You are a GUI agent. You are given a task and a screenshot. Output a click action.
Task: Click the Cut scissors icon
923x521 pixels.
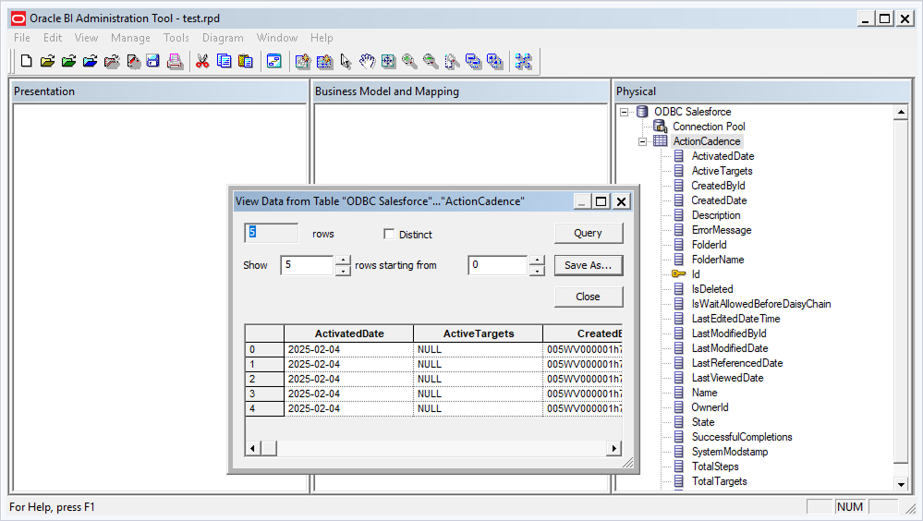coord(201,62)
